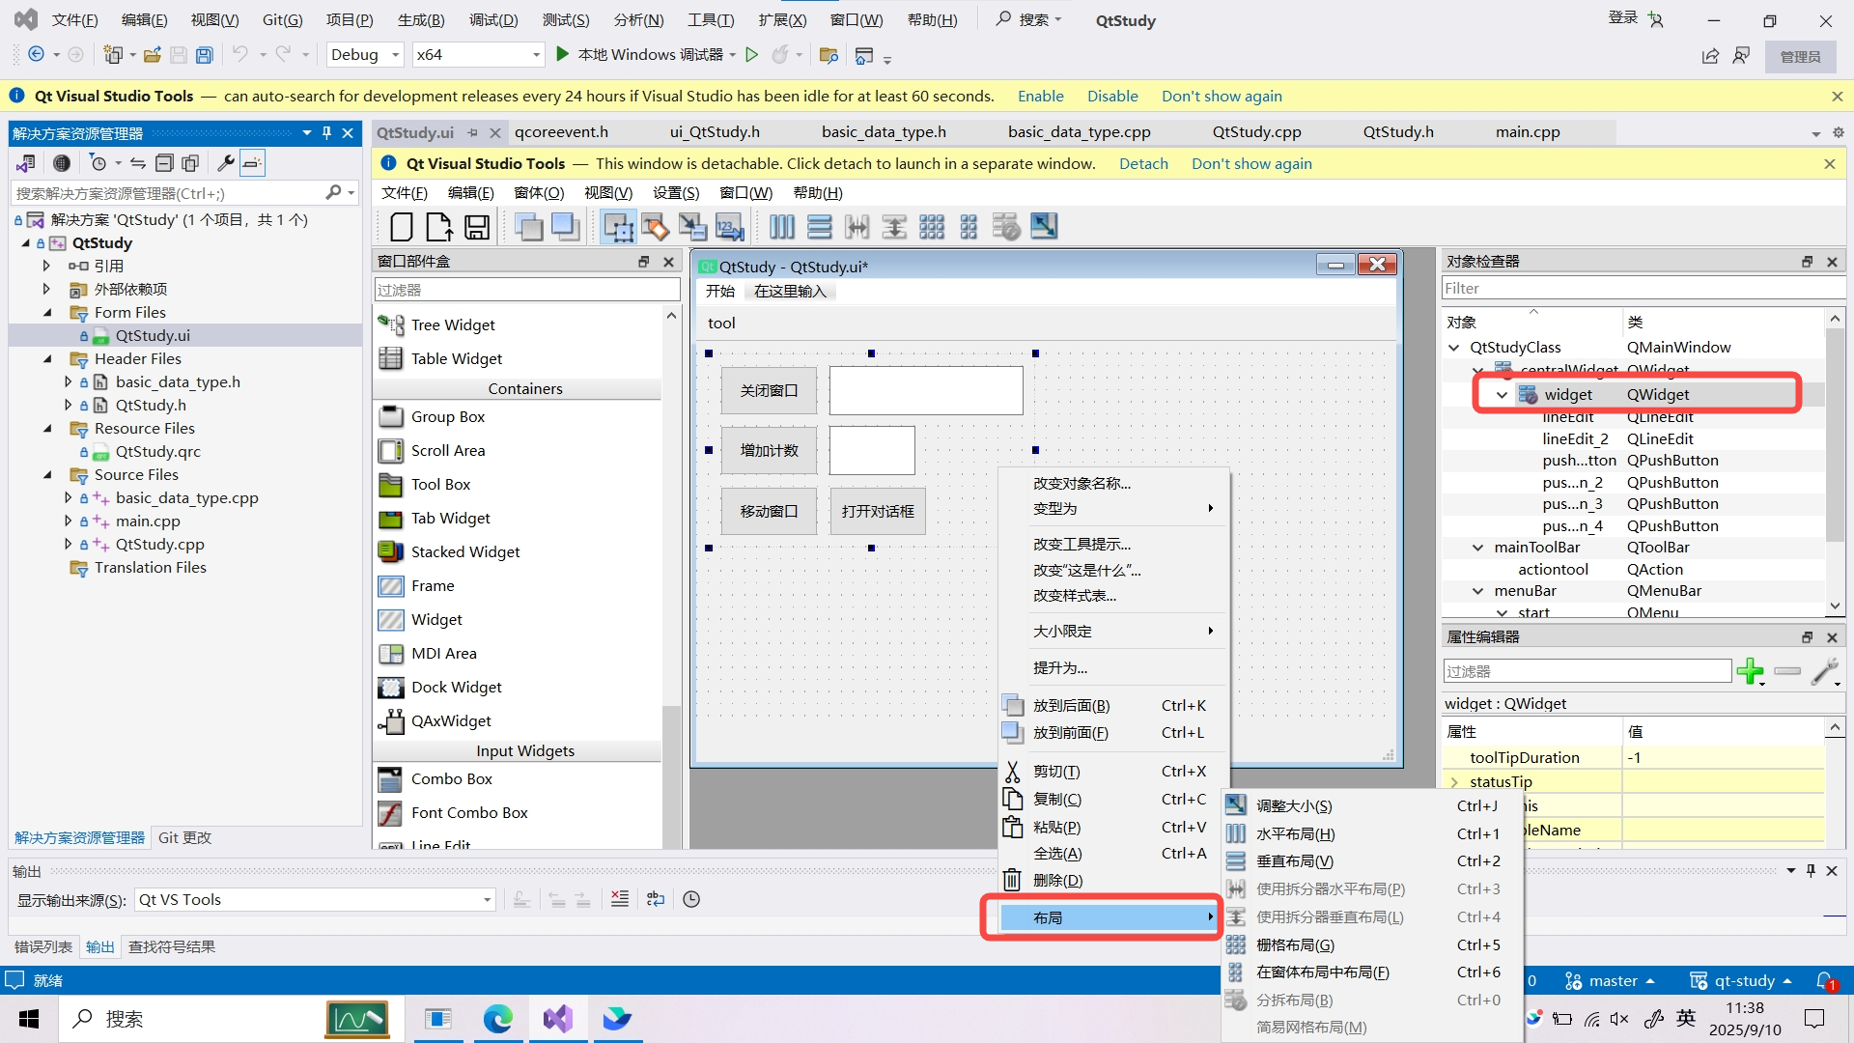This screenshot has height=1043, width=1854.
Task: Click form layout icon in Designer toolbar
Action: click(969, 227)
